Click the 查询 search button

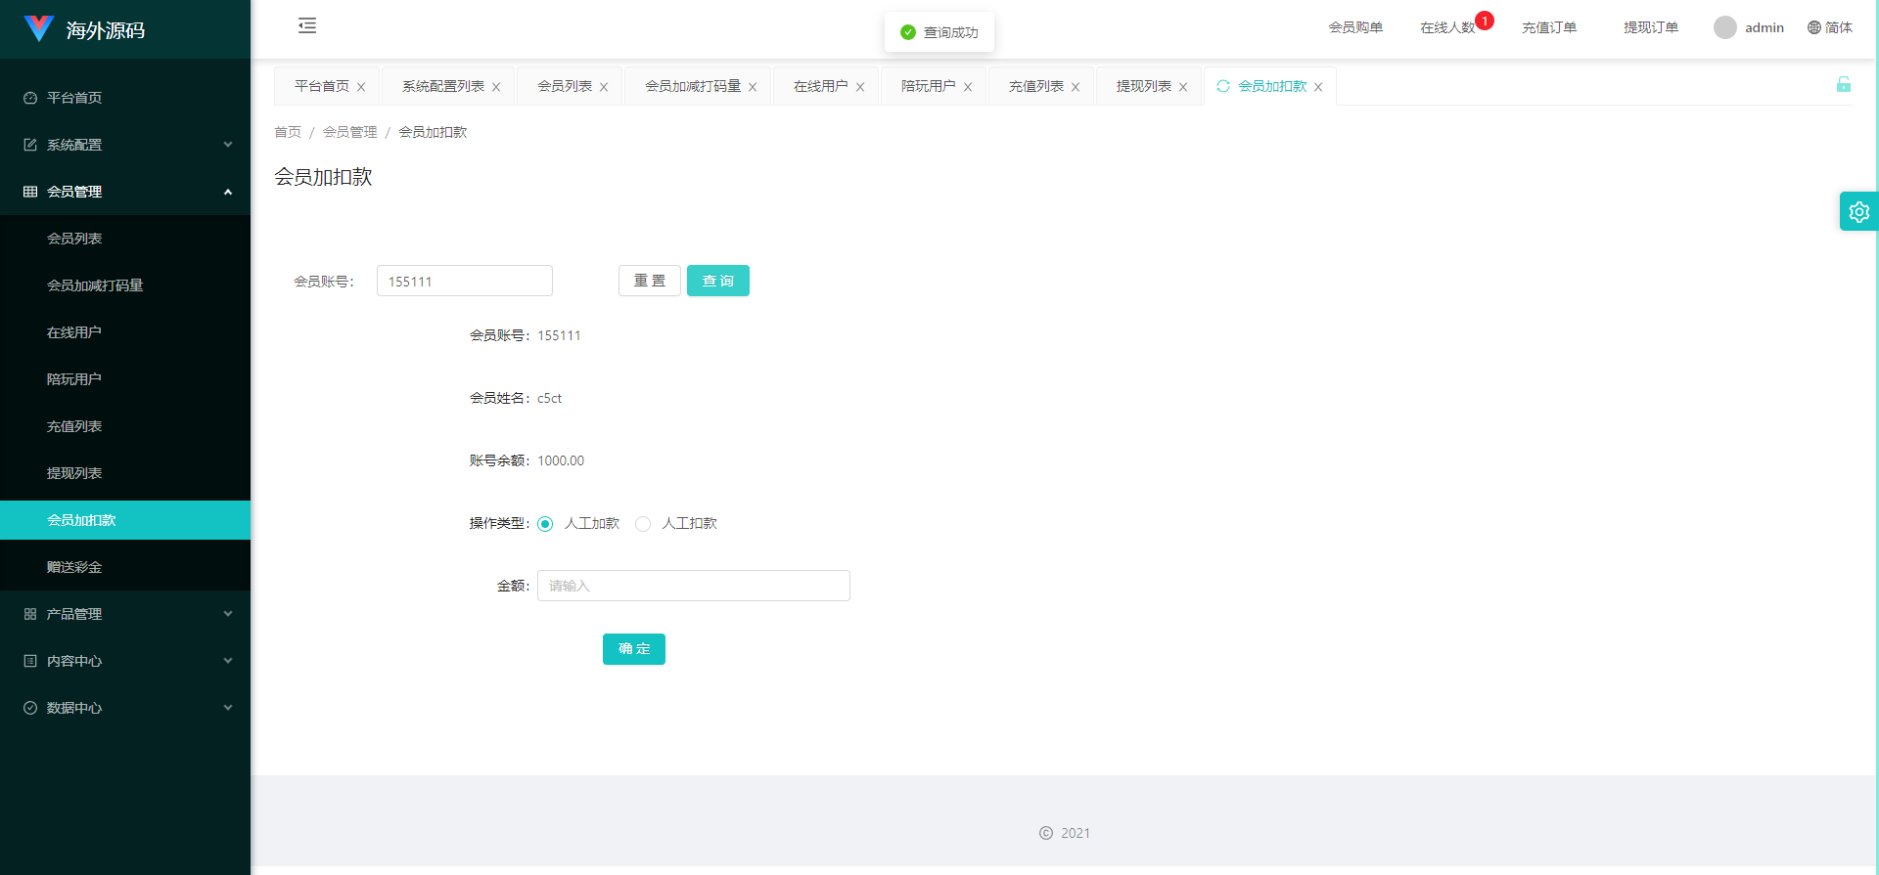[717, 281]
